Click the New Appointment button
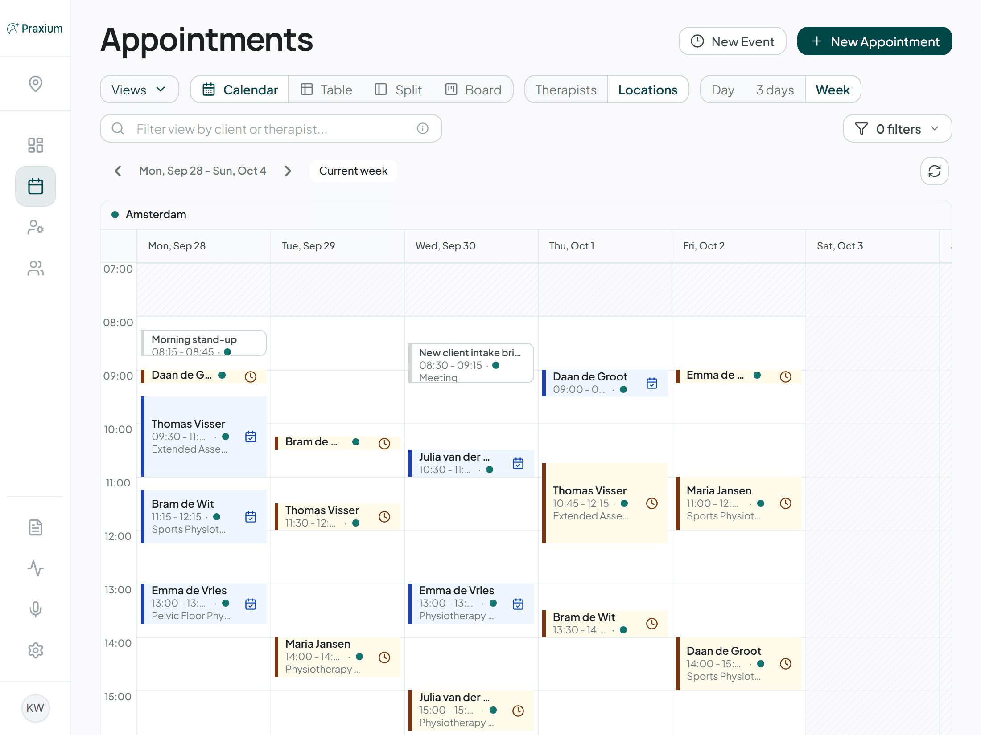Image resolution: width=981 pixels, height=735 pixels. click(874, 41)
